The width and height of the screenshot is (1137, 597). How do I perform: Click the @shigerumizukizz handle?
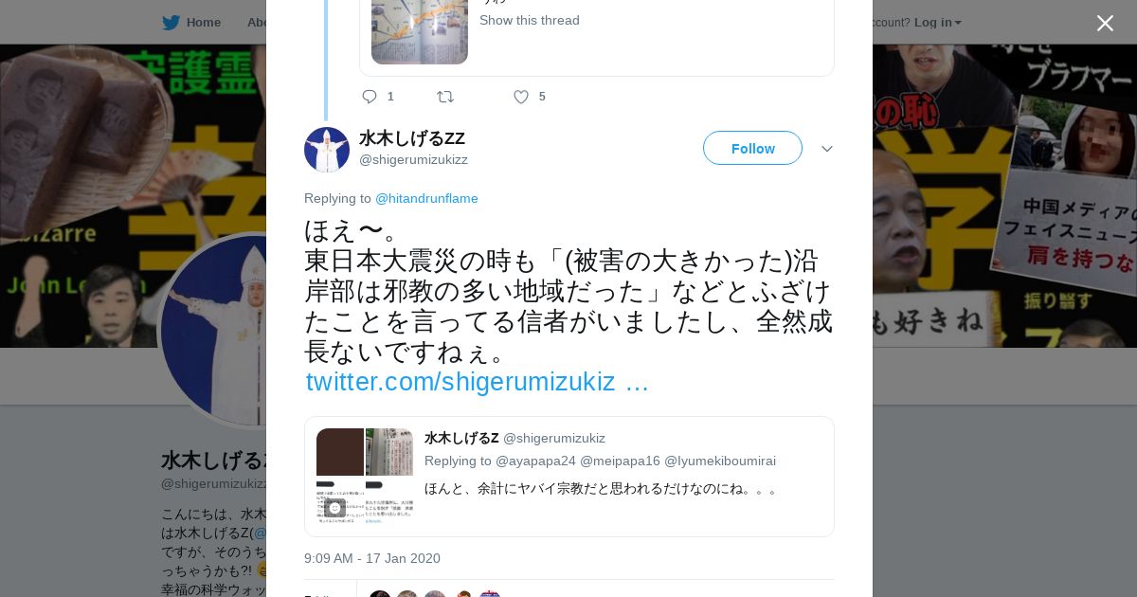pyautogui.click(x=413, y=159)
